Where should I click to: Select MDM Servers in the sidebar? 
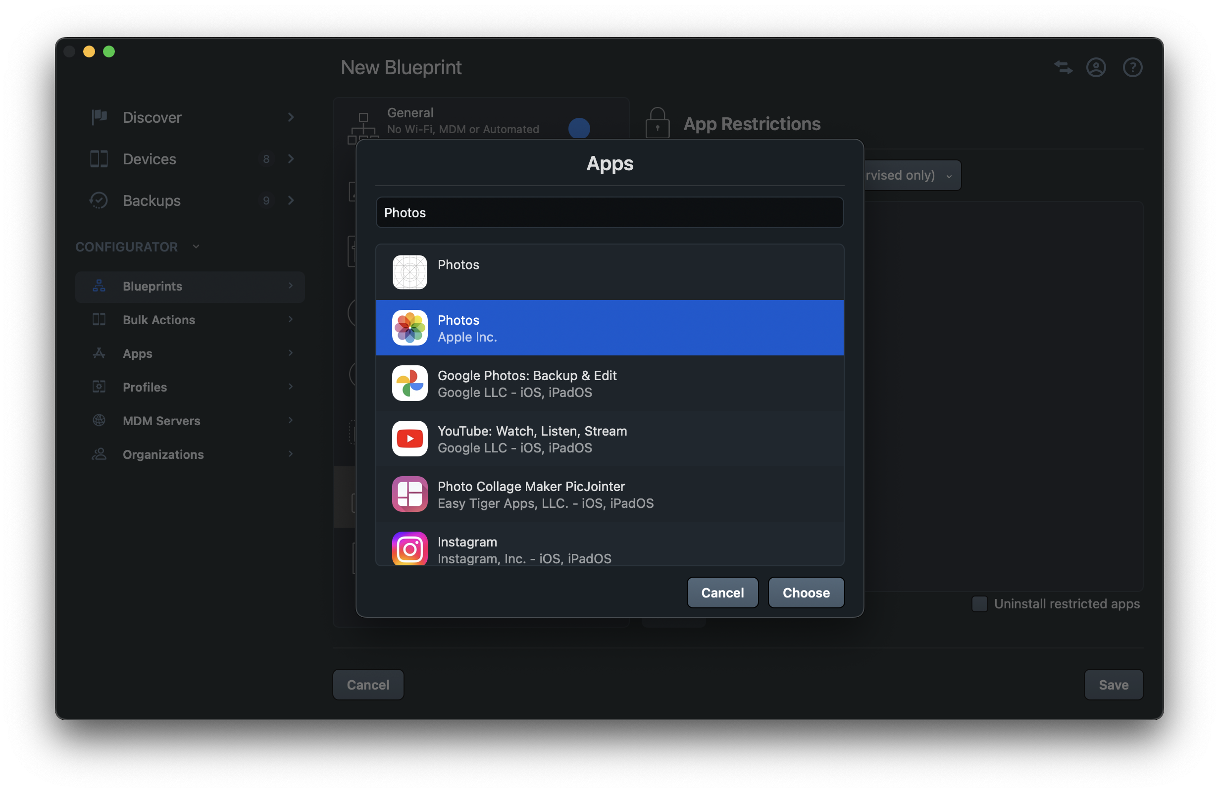click(190, 420)
